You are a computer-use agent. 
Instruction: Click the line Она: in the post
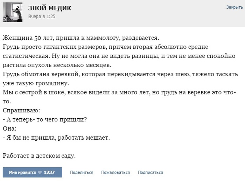[x=9, y=128]
